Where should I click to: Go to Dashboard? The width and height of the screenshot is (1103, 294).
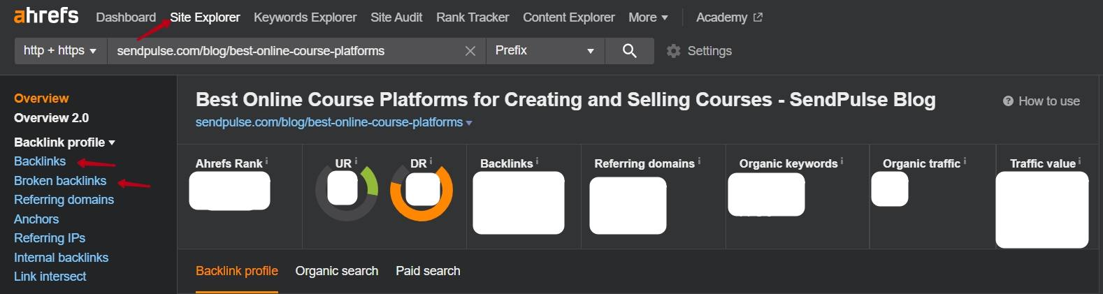(x=126, y=17)
